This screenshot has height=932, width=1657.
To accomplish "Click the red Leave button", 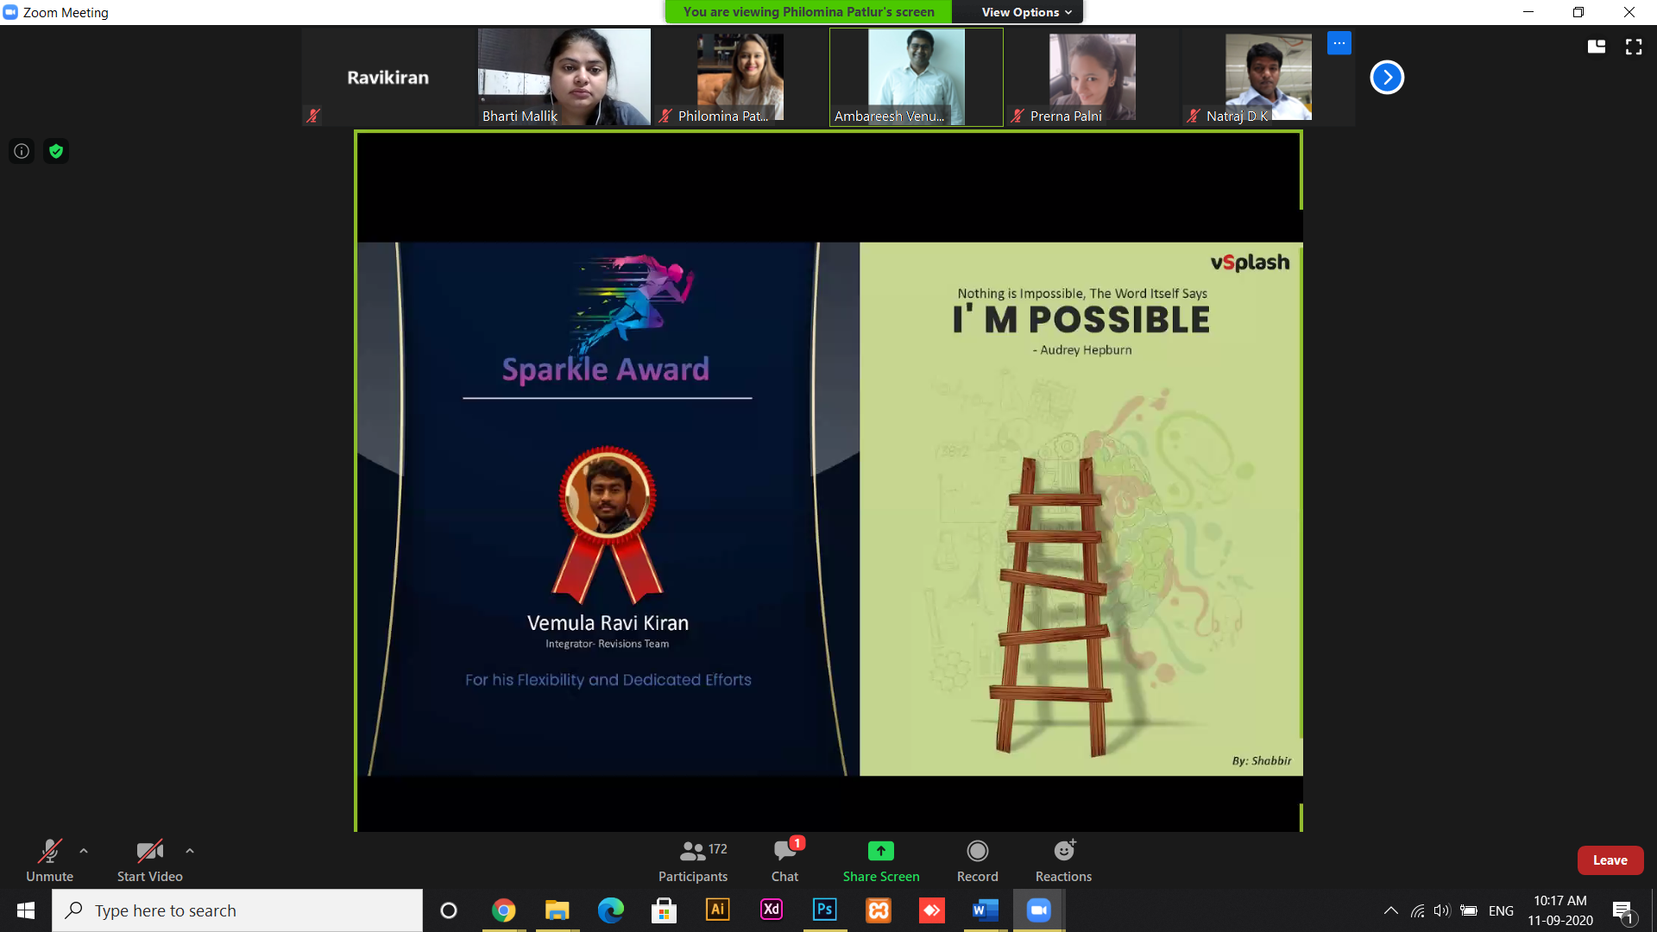I will point(1610,860).
